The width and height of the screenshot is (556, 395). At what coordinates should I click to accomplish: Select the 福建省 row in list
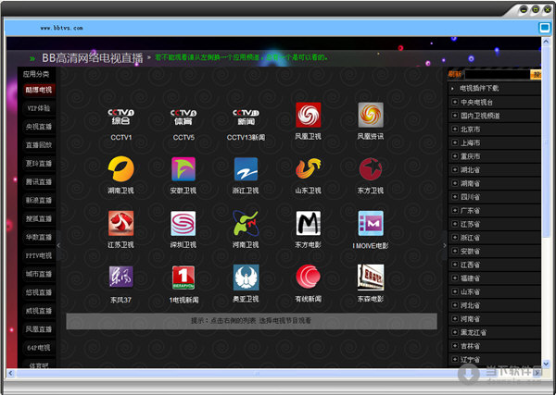[494, 278]
